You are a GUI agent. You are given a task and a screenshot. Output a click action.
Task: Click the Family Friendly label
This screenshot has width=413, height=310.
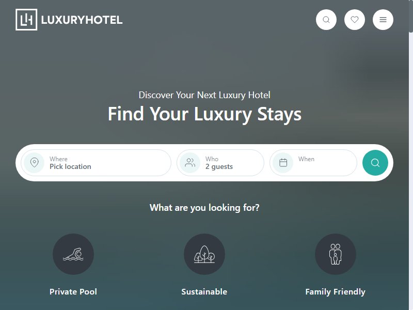pyautogui.click(x=335, y=292)
